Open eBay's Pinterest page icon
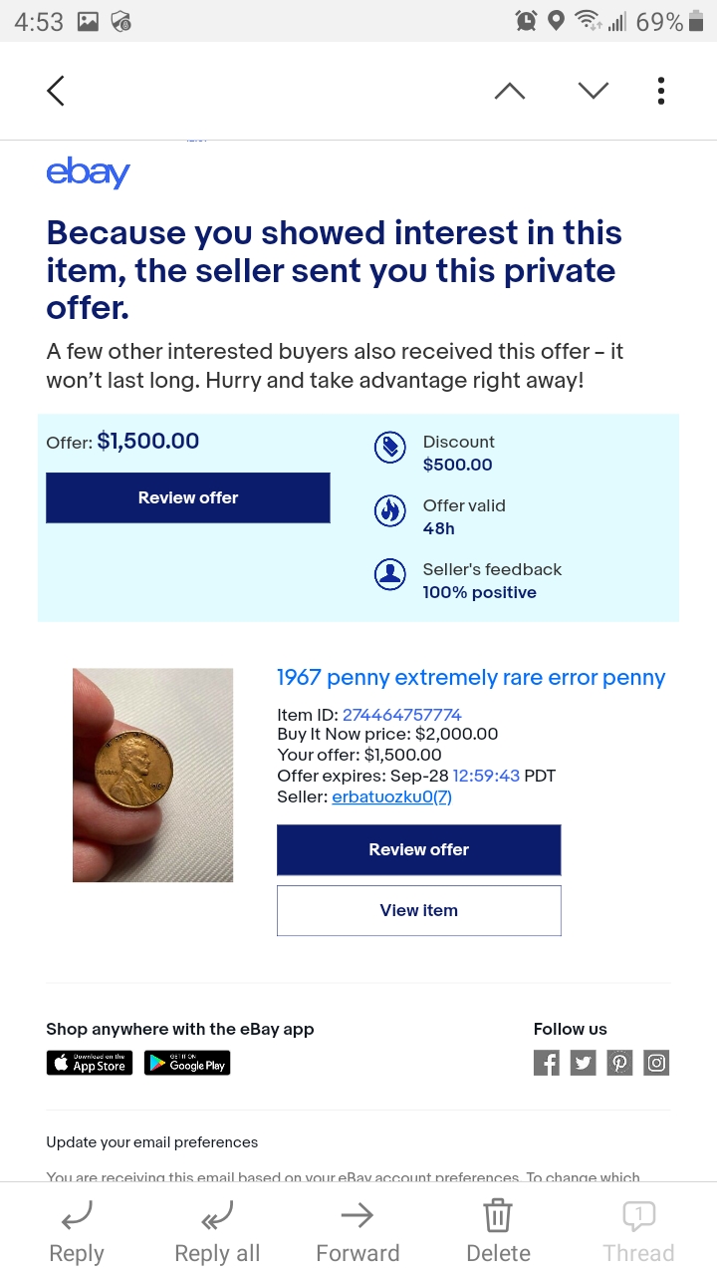Screen dimensions: 717x1276 [619, 1063]
